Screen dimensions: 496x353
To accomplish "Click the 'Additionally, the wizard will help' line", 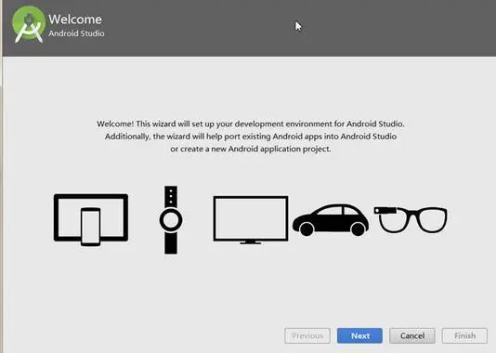I will 251,137.
